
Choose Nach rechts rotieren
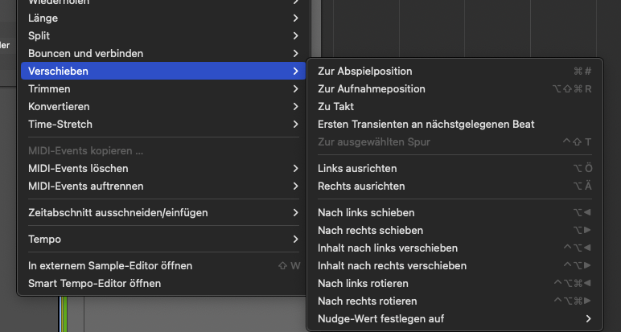[x=454, y=301]
